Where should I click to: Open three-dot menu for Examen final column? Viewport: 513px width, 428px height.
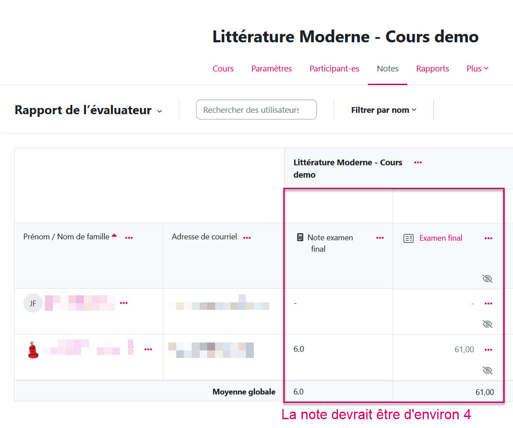(x=488, y=238)
